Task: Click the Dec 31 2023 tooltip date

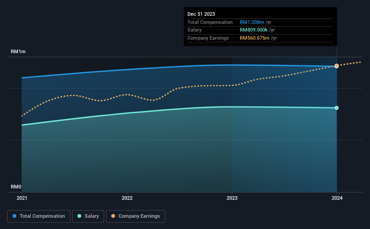Action: (201, 14)
